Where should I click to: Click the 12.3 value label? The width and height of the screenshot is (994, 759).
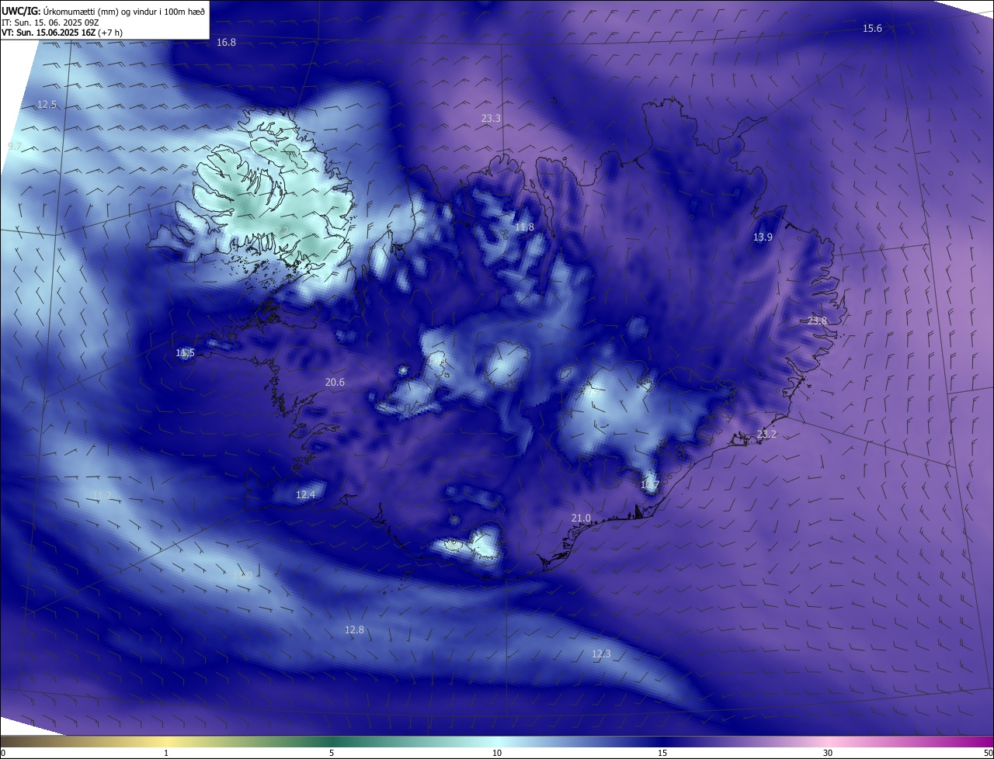pyautogui.click(x=601, y=654)
